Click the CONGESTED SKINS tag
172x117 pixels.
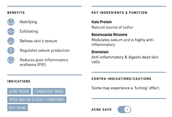coord(49,91)
